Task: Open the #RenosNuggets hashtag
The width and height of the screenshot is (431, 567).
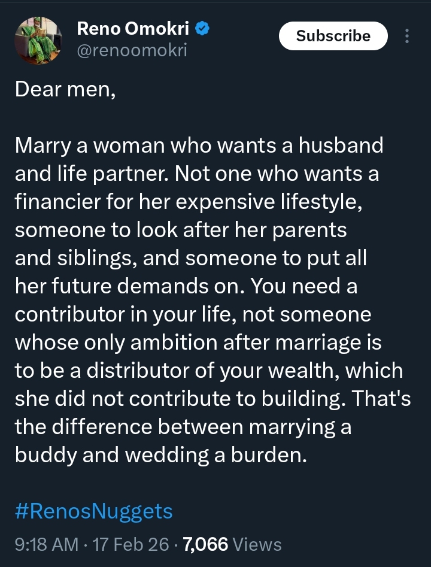Action: click(93, 511)
